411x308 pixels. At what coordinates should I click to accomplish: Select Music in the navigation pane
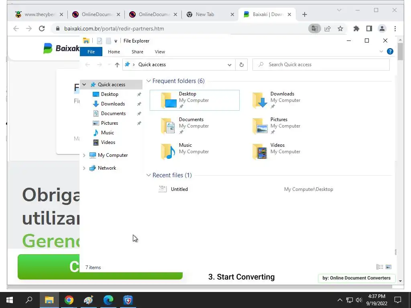pos(108,132)
